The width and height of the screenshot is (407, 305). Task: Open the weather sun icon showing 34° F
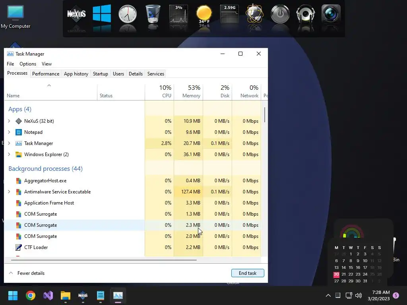[204, 14]
